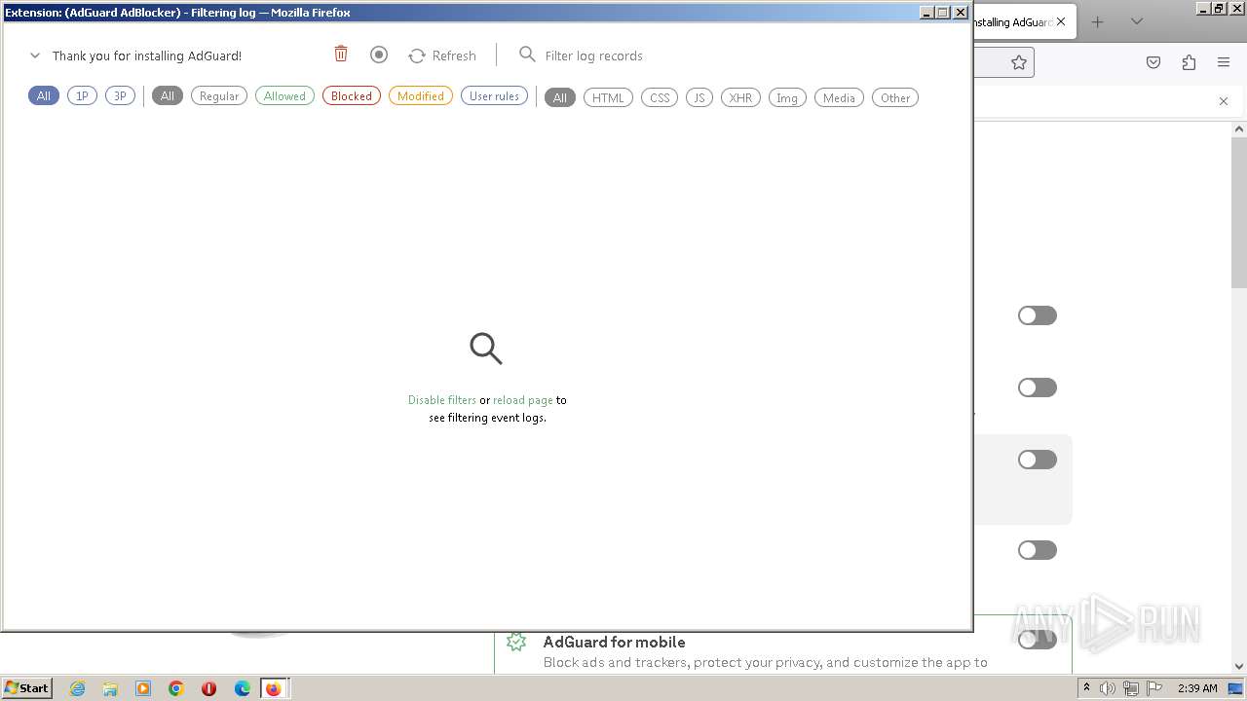
Task: Select the All request type chip
Action: pyautogui.click(x=560, y=97)
